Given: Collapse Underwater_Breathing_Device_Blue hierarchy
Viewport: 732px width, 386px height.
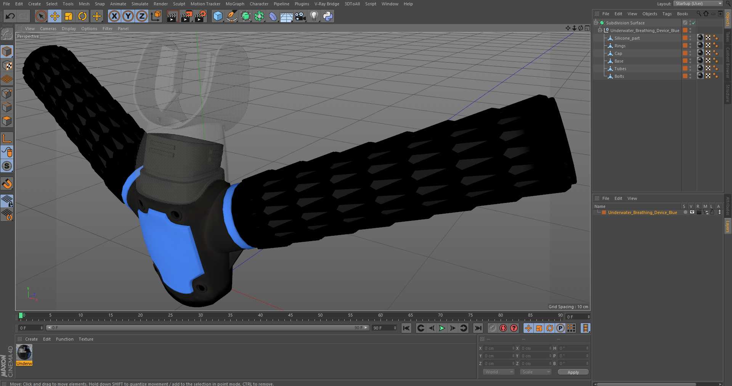Looking at the screenshot, I should point(600,31).
